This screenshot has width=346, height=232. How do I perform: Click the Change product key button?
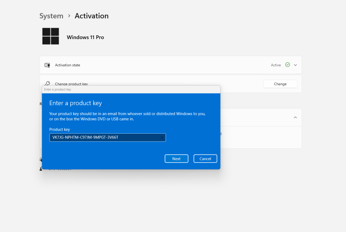[x=280, y=84]
